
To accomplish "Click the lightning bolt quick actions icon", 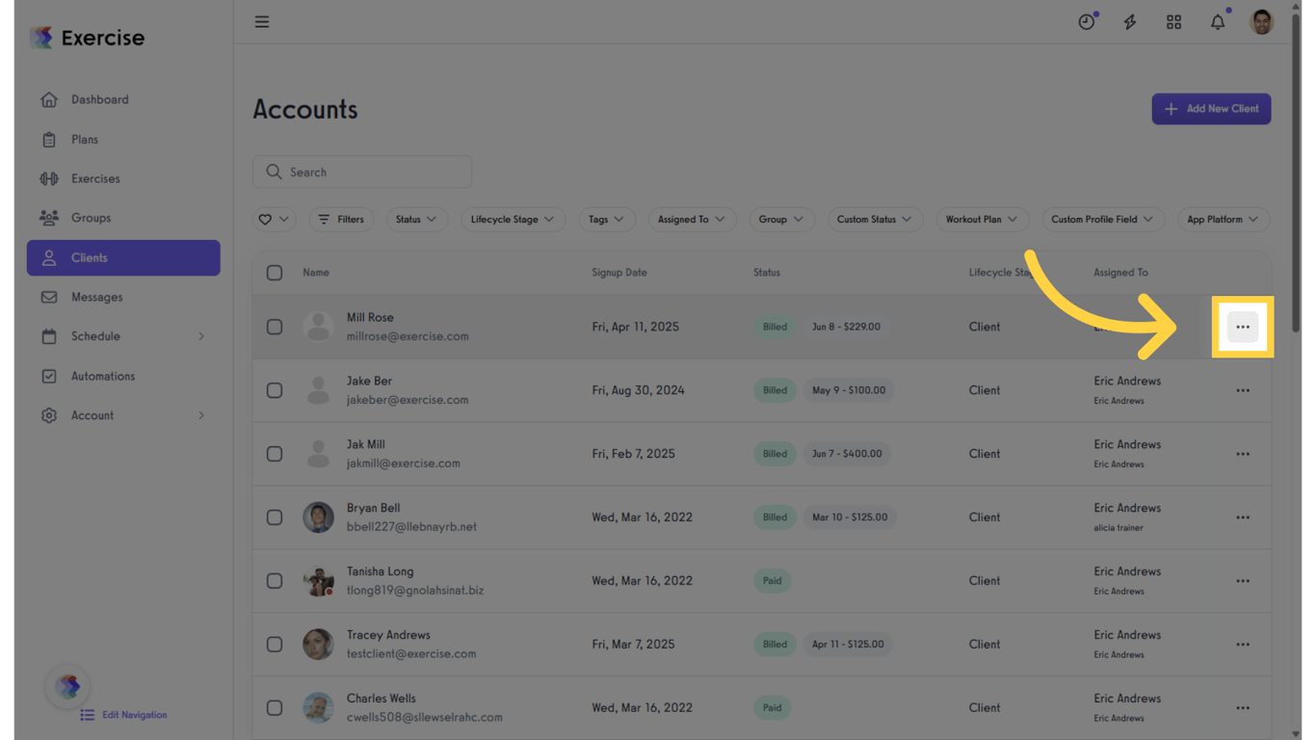I will 1130,21.
